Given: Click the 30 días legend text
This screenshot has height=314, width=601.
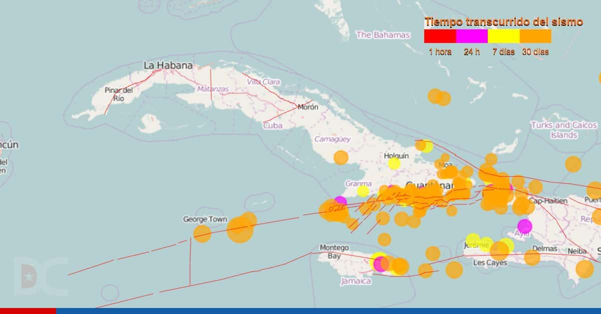Looking at the screenshot, I should click(x=535, y=52).
